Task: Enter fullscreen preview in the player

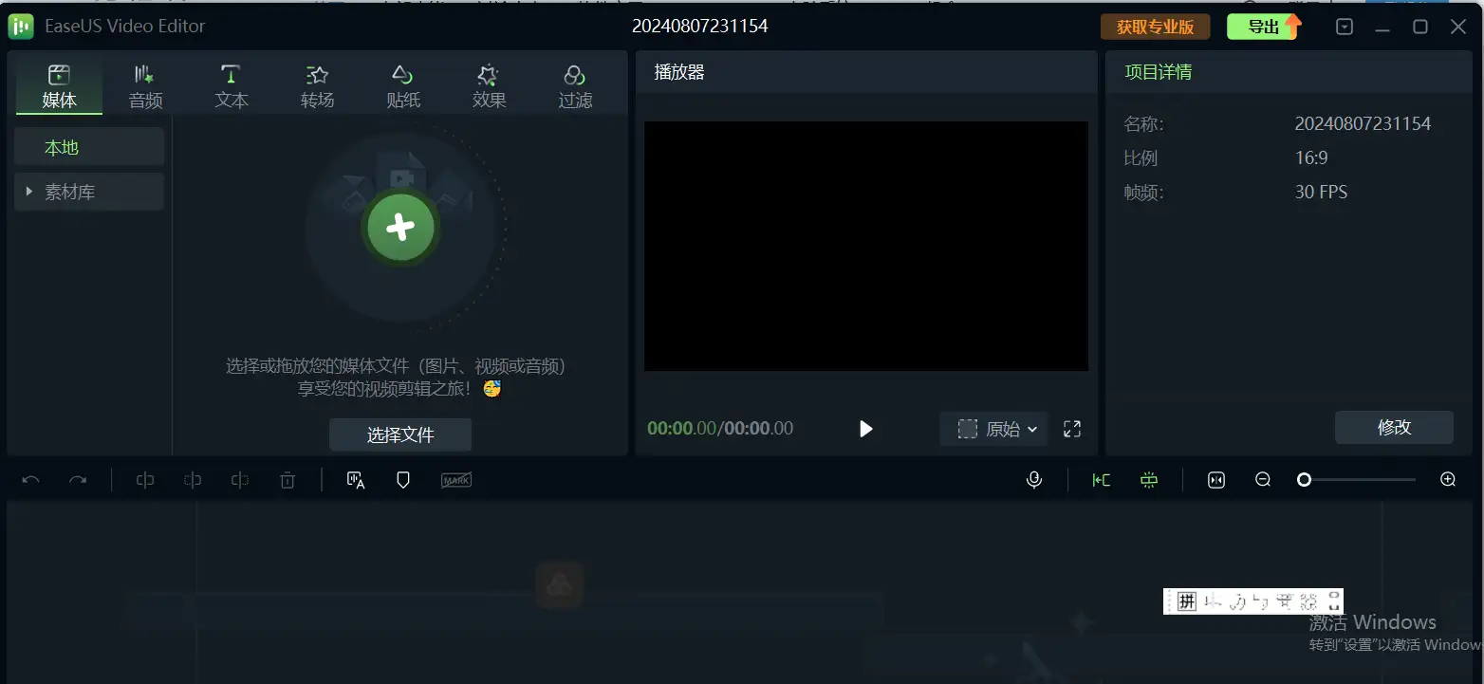Action: (1072, 429)
